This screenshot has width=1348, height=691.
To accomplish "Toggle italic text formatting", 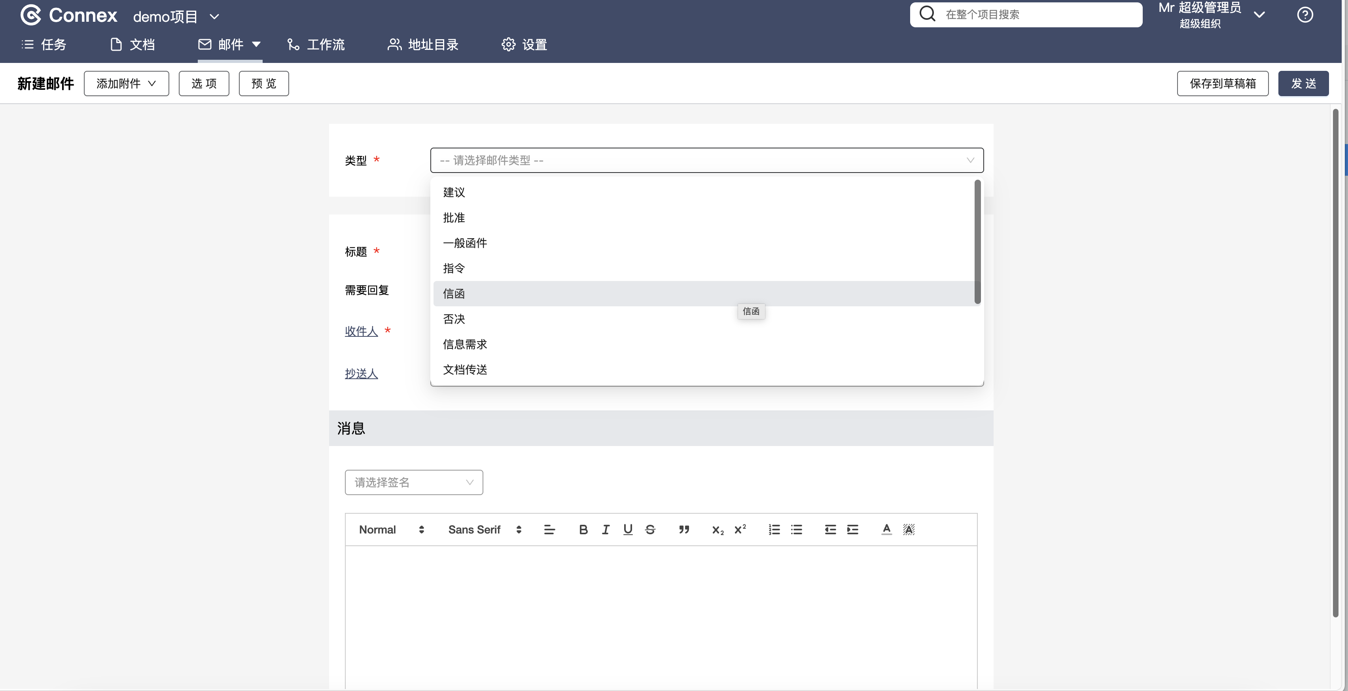I will [x=606, y=530].
